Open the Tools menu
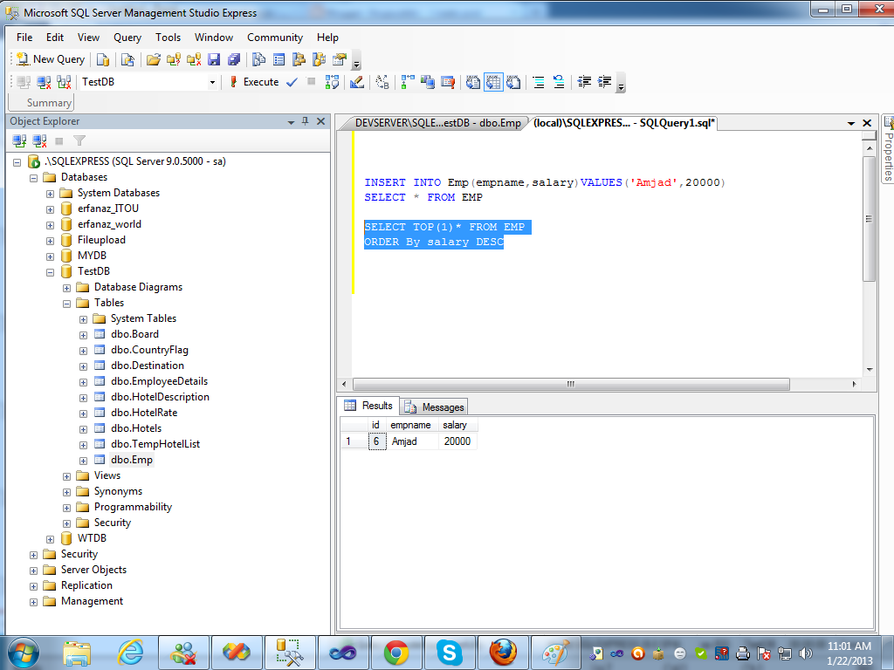This screenshot has height=670, width=894. pyautogui.click(x=168, y=38)
